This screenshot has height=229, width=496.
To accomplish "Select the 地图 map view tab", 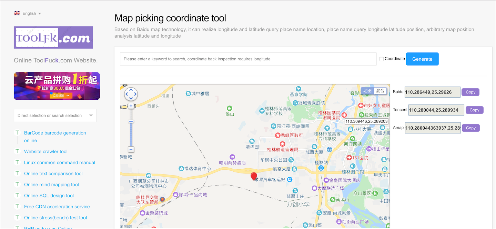I will (x=368, y=91).
